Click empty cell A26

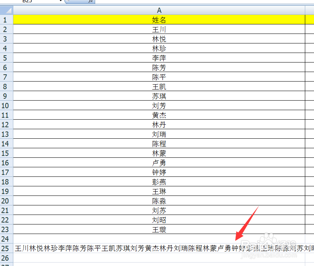tap(159, 258)
